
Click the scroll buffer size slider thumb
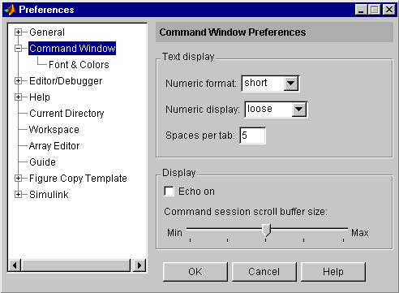coord(266,231)
